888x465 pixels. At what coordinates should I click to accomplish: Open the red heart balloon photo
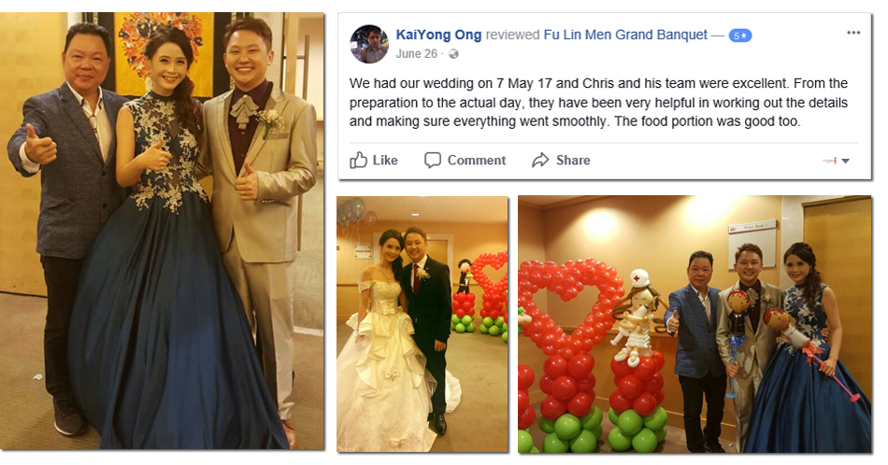point(695,324)
